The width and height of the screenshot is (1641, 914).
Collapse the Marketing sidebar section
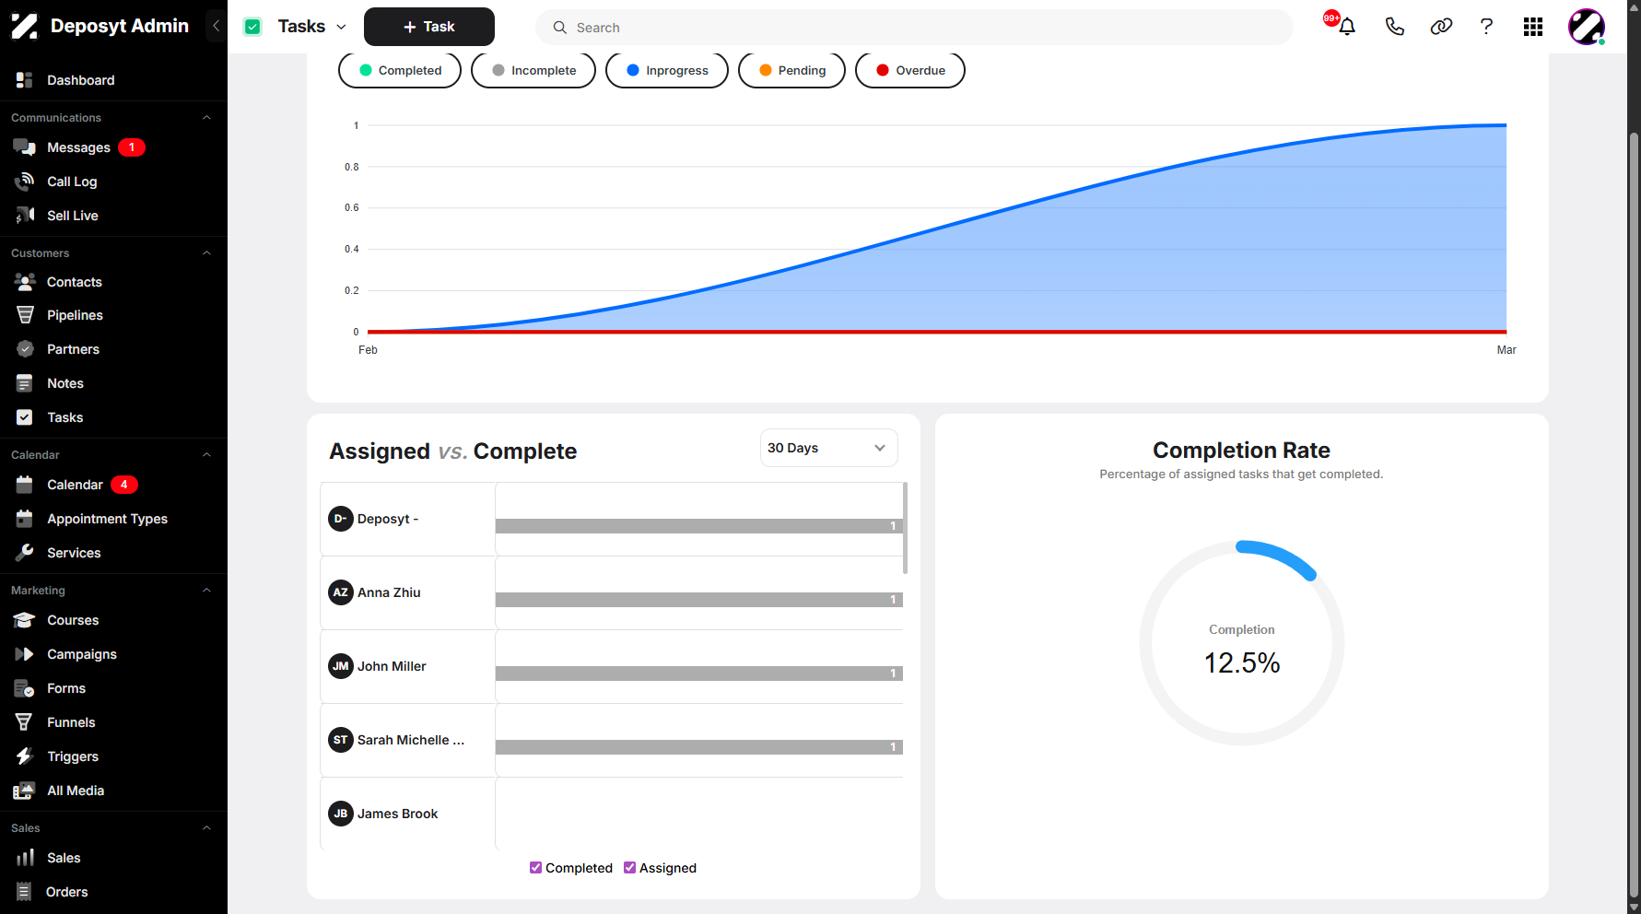pos(206,591)
